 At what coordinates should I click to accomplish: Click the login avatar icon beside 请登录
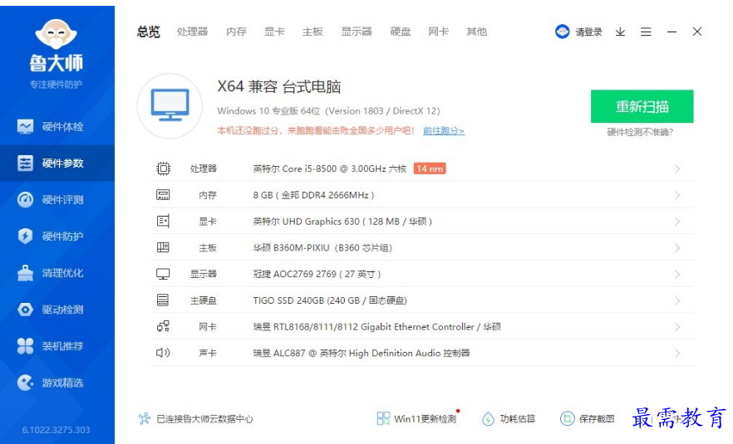click(x=563, y=32)
